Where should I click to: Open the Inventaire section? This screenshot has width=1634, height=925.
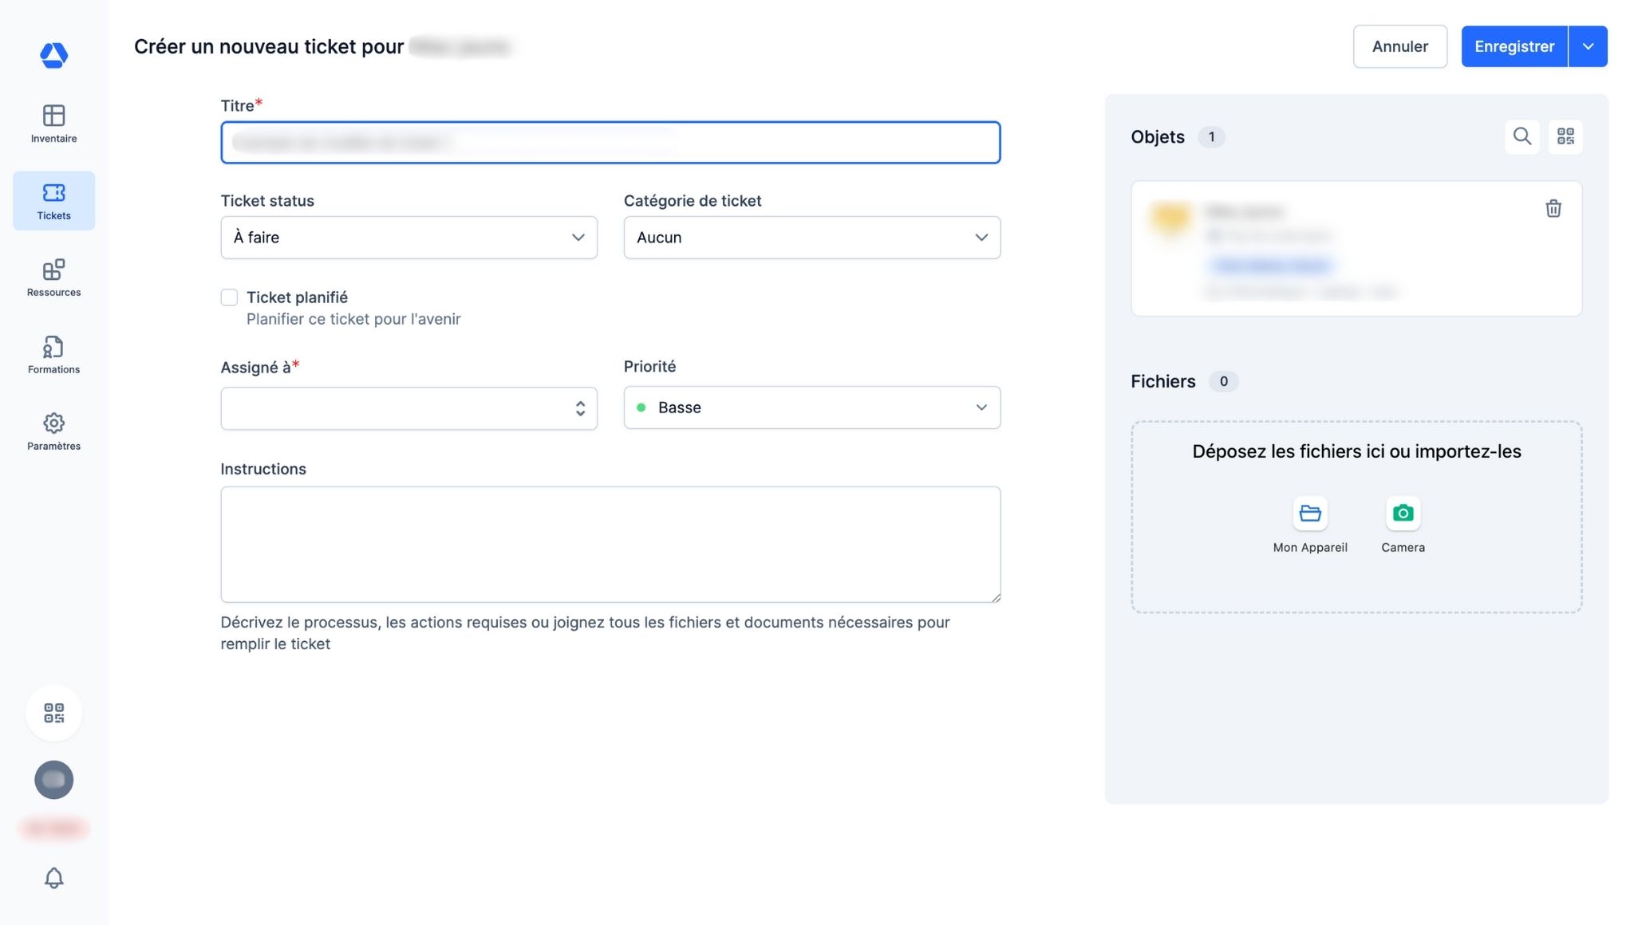click(53, 124)
